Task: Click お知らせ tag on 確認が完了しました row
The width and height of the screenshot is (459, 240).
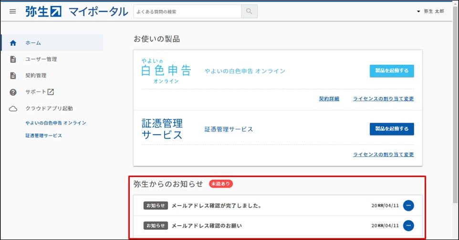Action: [x=156, y=206]
